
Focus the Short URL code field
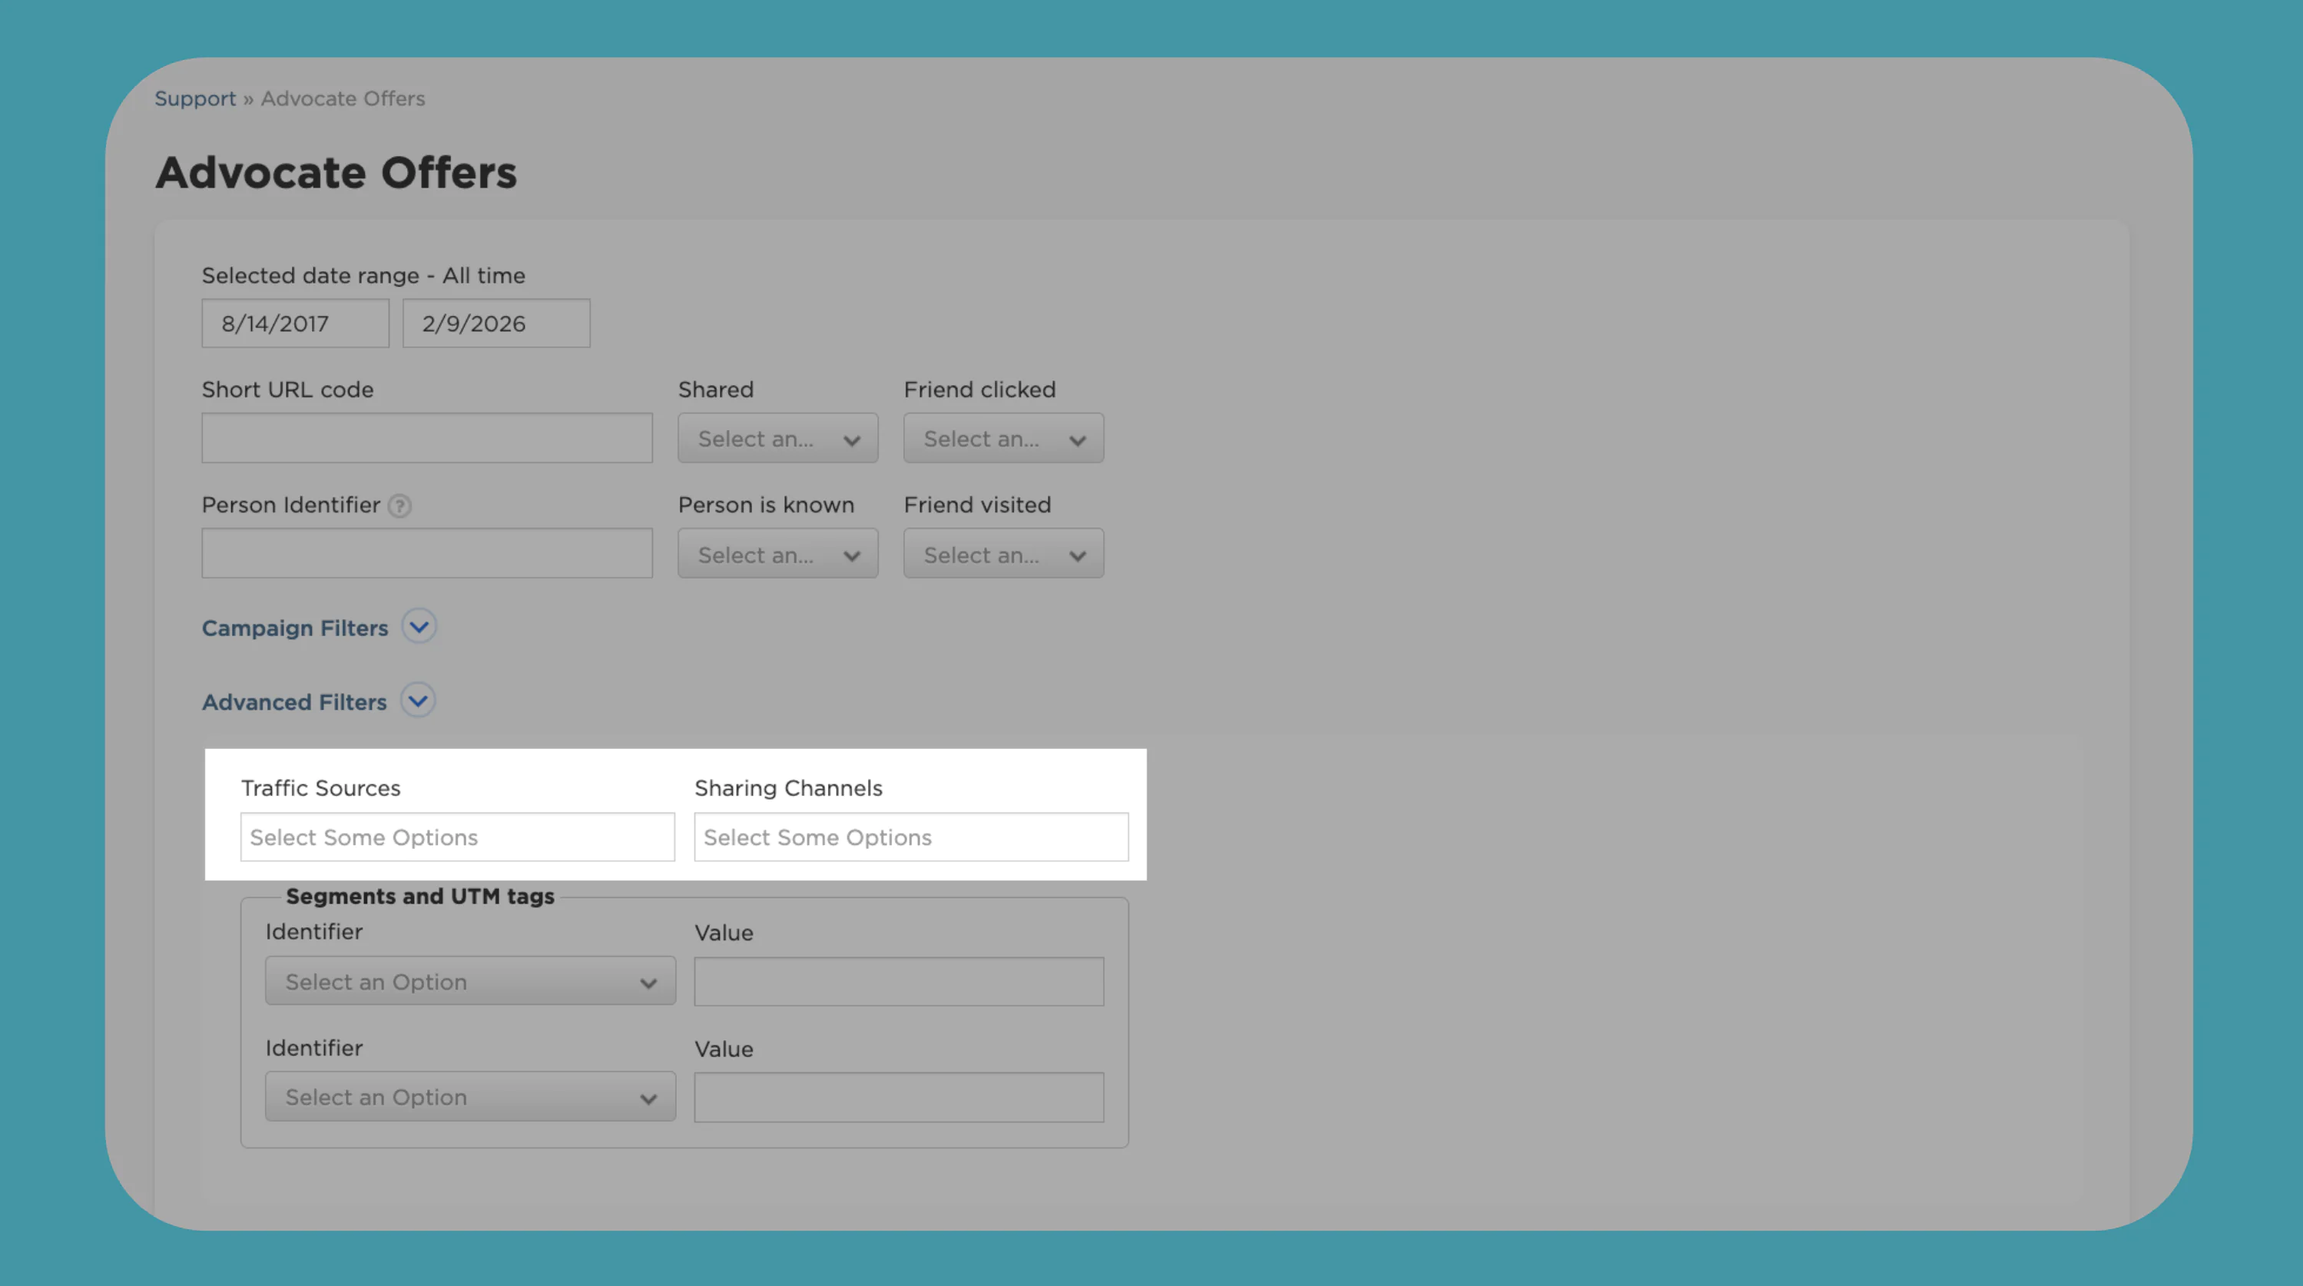click(426, 438)
